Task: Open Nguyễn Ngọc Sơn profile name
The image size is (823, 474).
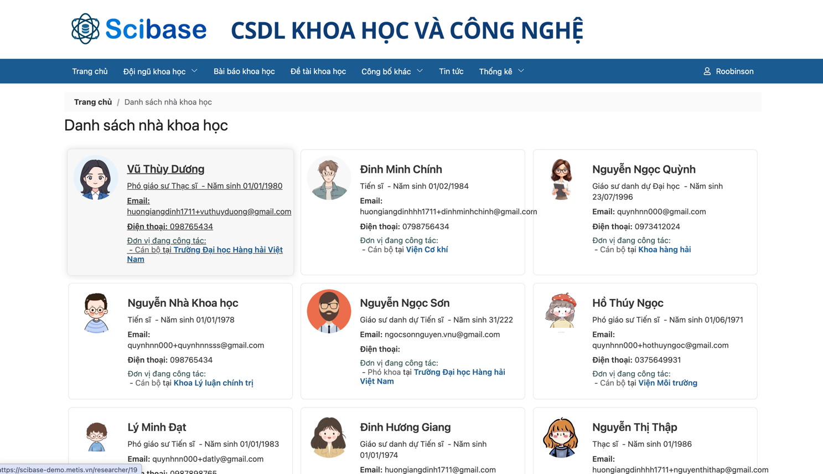Action: click(x=405, y=303)
